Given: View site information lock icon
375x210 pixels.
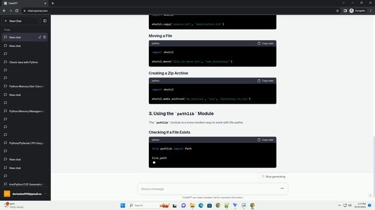Looking at the screenshot, I should [25, 10].
